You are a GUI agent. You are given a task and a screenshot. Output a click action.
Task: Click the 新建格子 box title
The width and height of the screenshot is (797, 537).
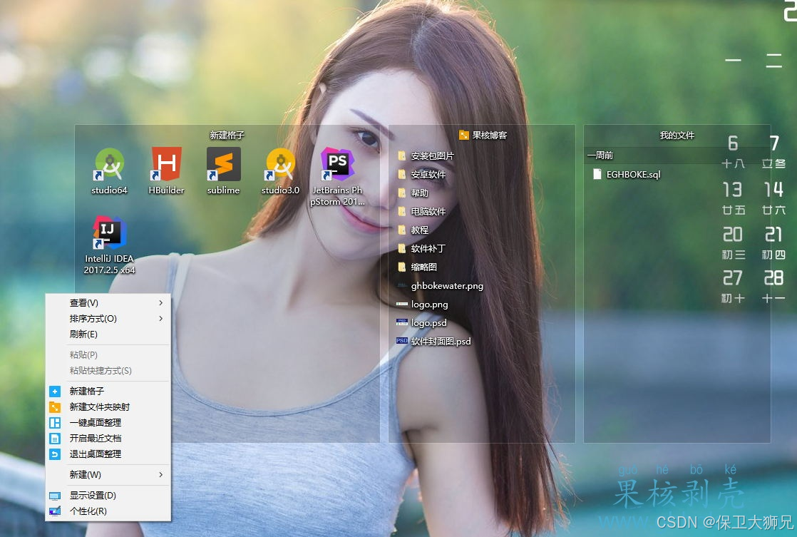coord(227,135)
